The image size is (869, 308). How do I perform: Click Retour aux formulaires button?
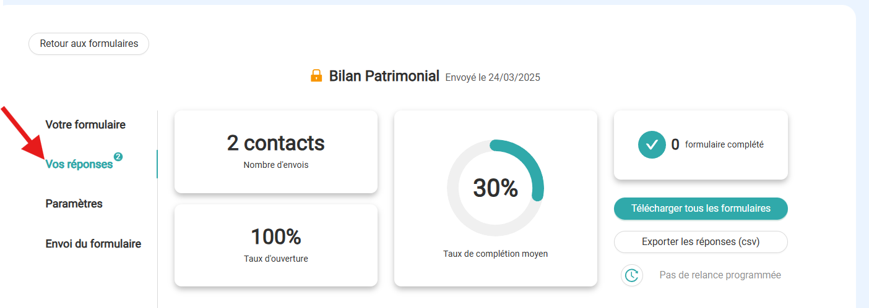point(89,44)
